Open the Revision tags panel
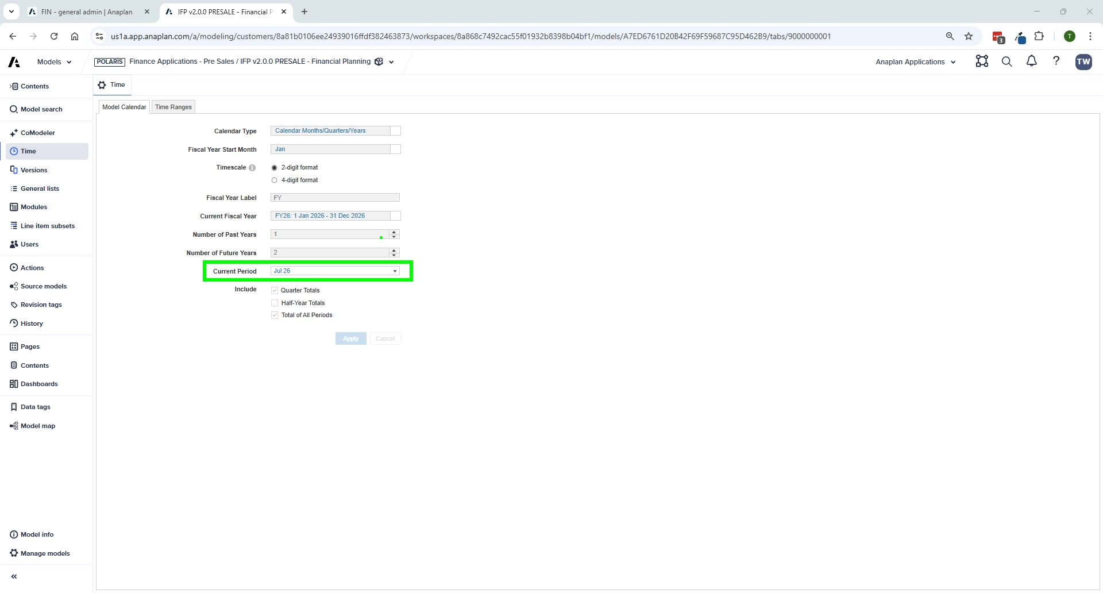1103x593 pixels. pyautogui.click(x=41, y=305)
